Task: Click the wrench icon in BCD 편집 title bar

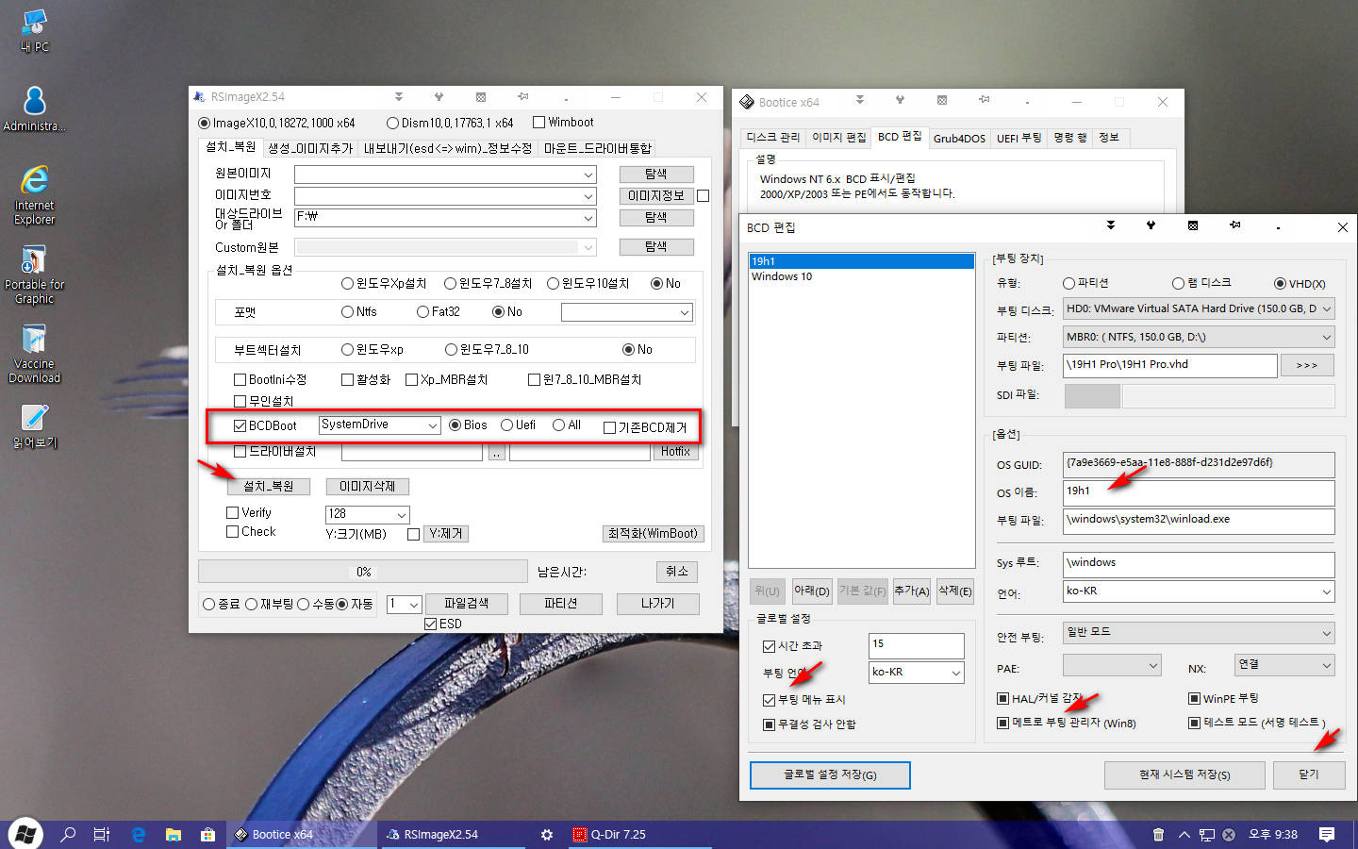Action: tap(1151, 225)
